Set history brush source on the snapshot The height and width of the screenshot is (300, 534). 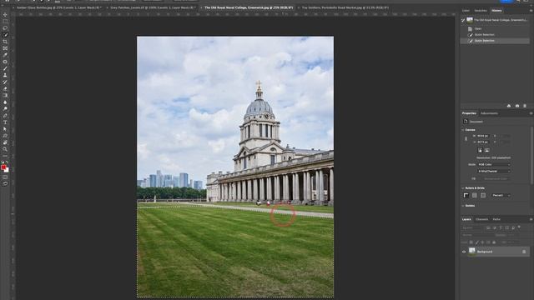click(463, 20)
